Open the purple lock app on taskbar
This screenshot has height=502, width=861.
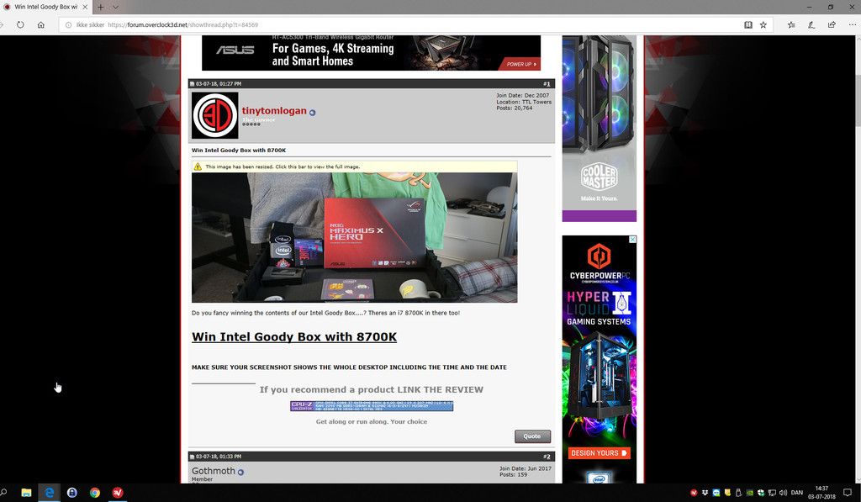pos(72,493)
